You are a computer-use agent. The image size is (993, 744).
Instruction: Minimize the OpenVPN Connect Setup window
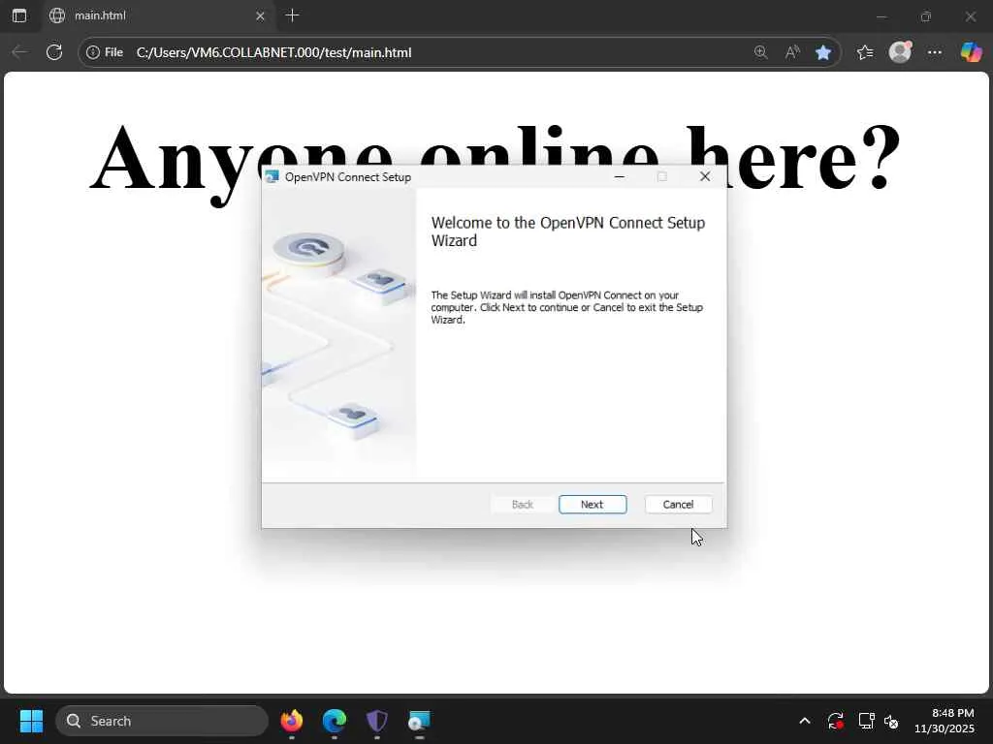pyautogui.click(x=620, y=176)
